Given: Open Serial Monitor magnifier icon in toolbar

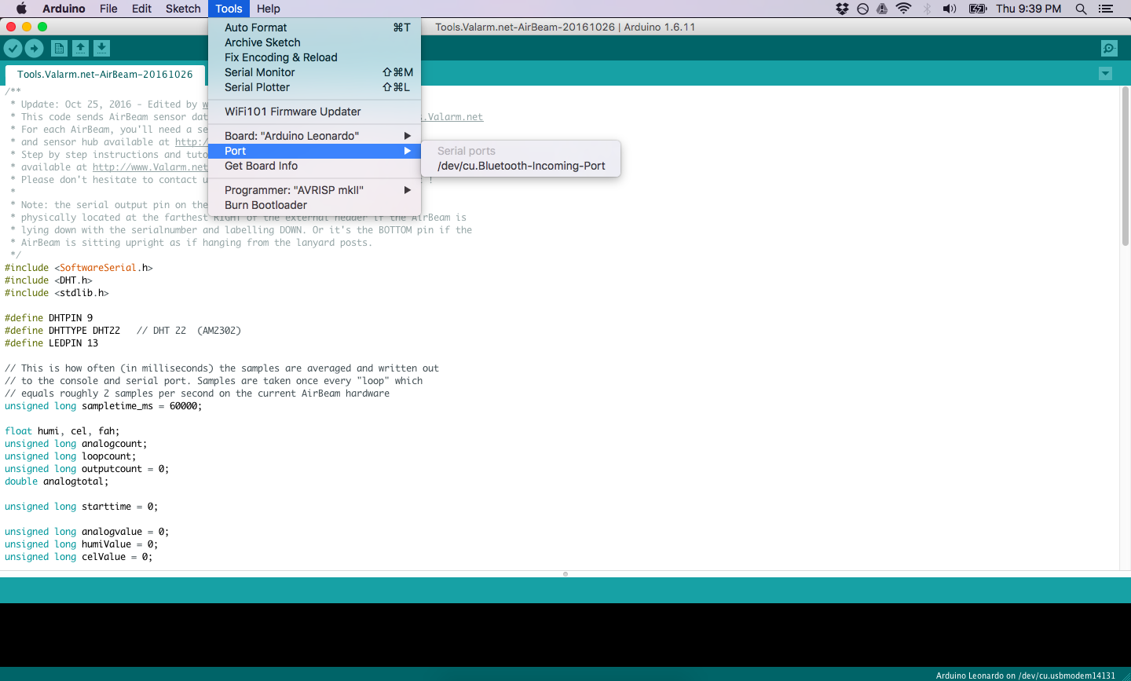Looking at the screenshot, I should tap(1109, 48).
